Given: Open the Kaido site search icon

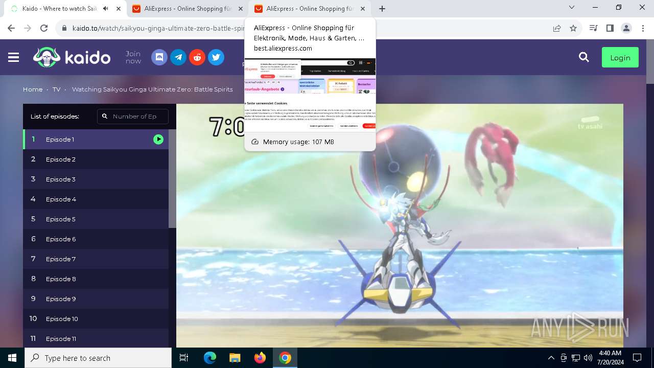Looking at the screenshot, I should pos(584,57).
